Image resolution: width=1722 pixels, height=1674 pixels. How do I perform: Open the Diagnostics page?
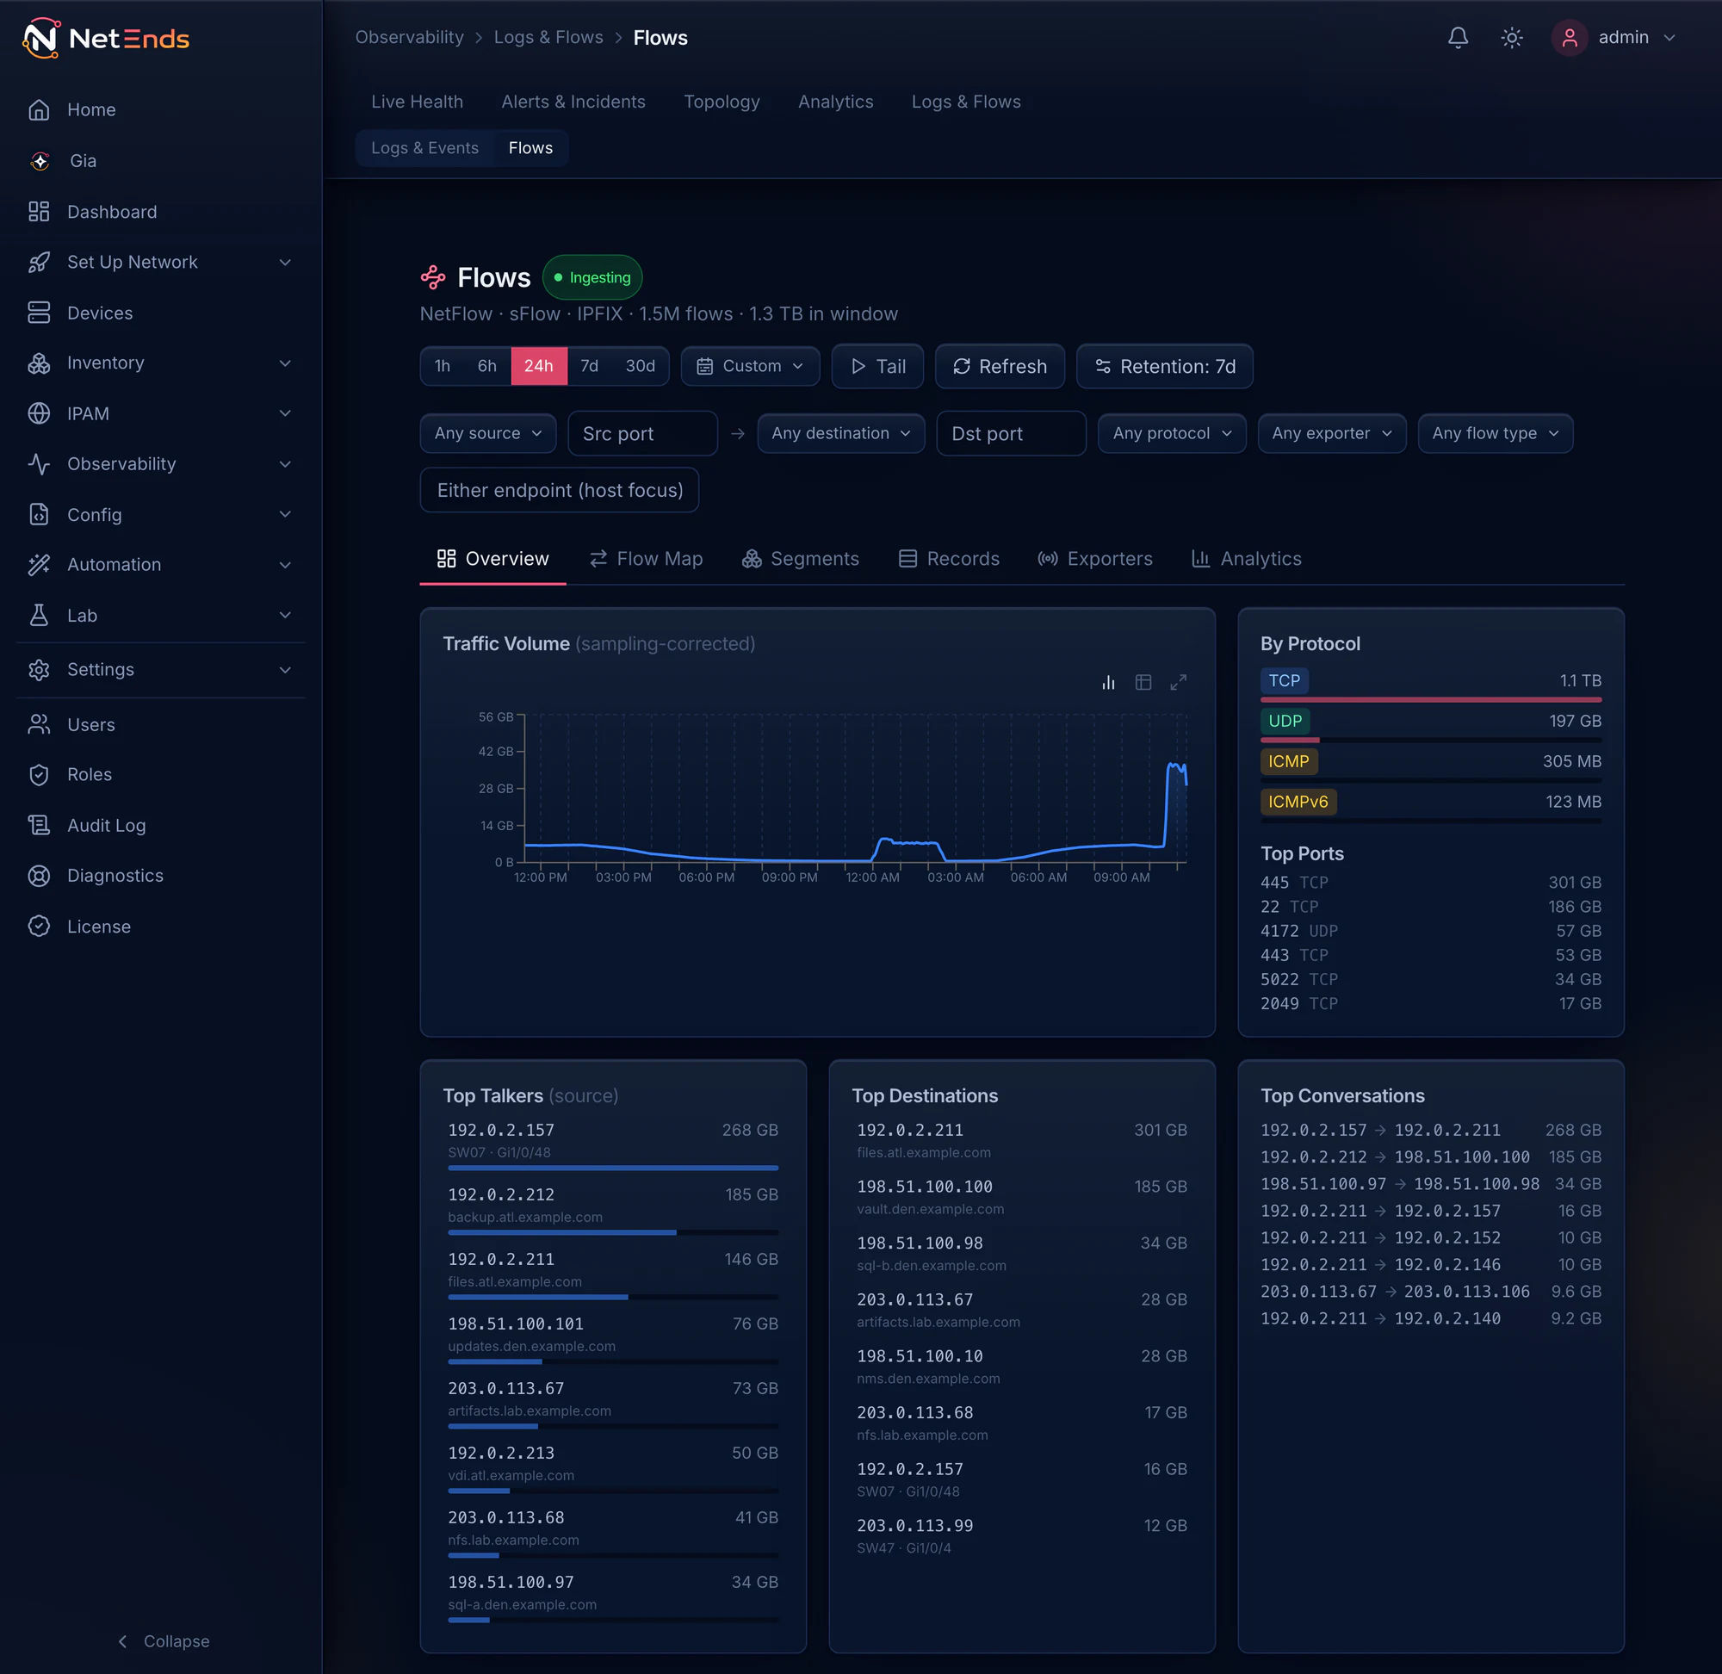pos(161,876)
